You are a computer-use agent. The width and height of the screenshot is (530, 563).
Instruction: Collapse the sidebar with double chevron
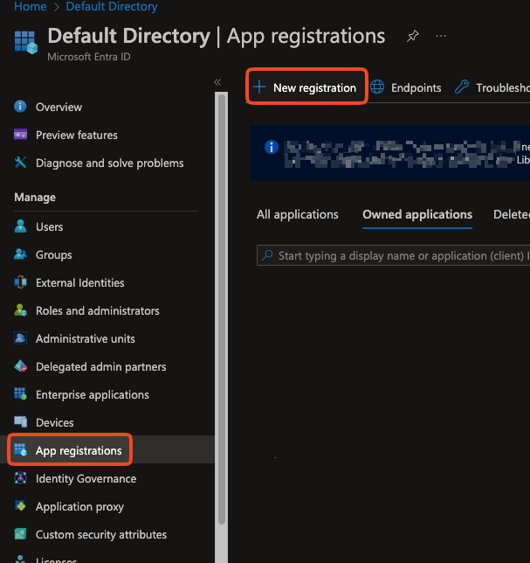[x=217, y=82]
